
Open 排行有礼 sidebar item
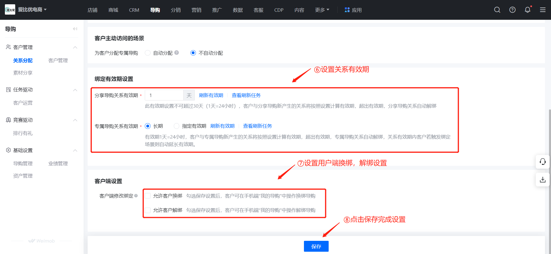[23, 133]
